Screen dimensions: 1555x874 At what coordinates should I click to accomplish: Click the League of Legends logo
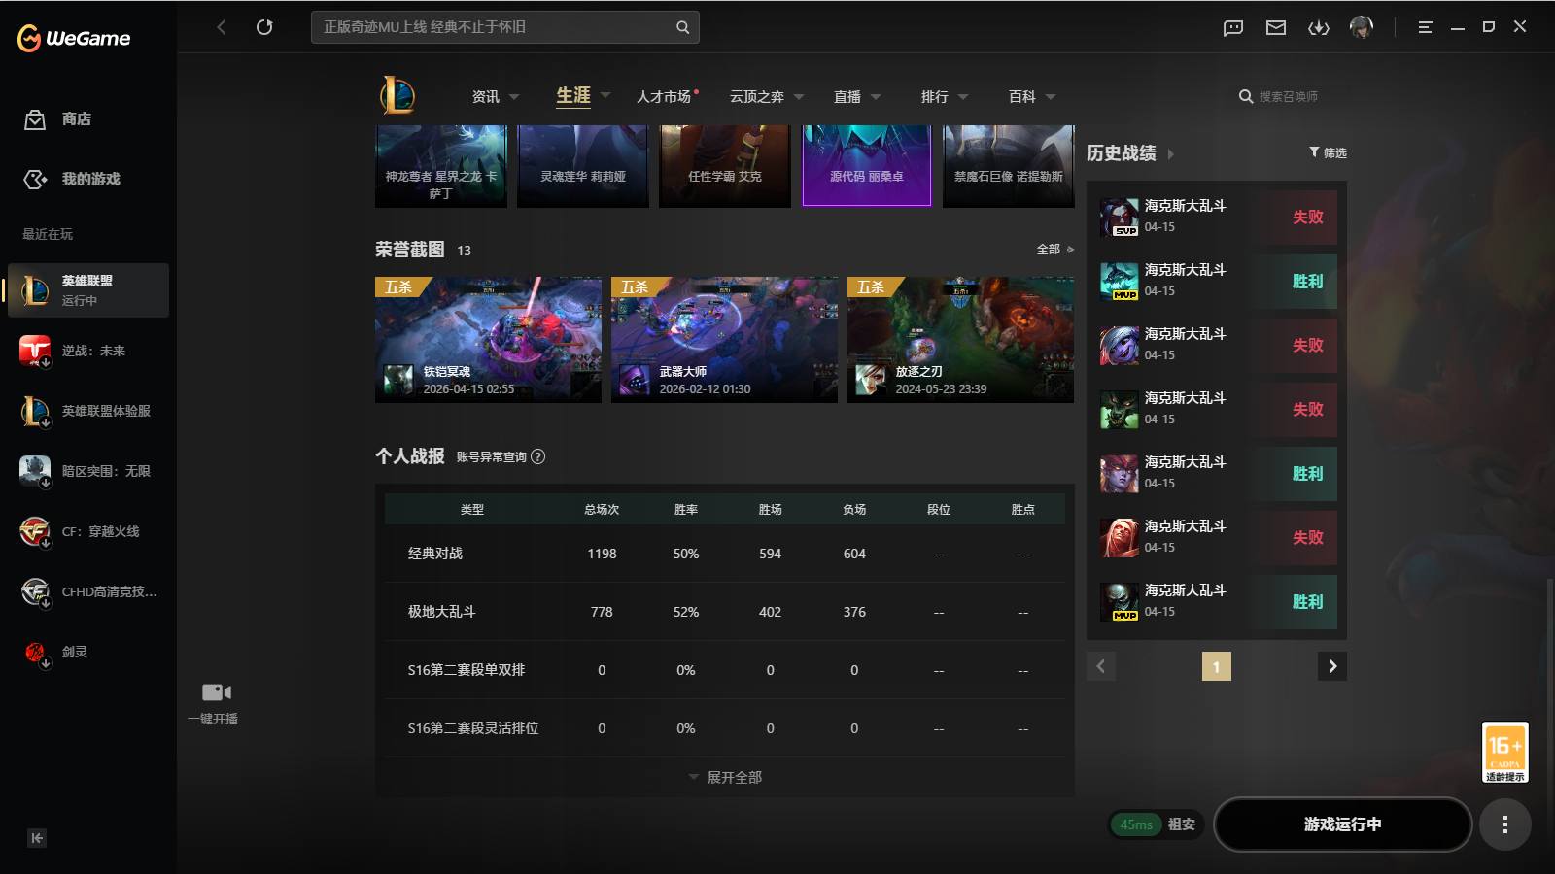(397, 96)
